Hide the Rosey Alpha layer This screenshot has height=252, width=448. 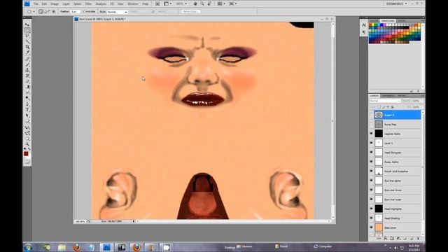click(372, 162)
